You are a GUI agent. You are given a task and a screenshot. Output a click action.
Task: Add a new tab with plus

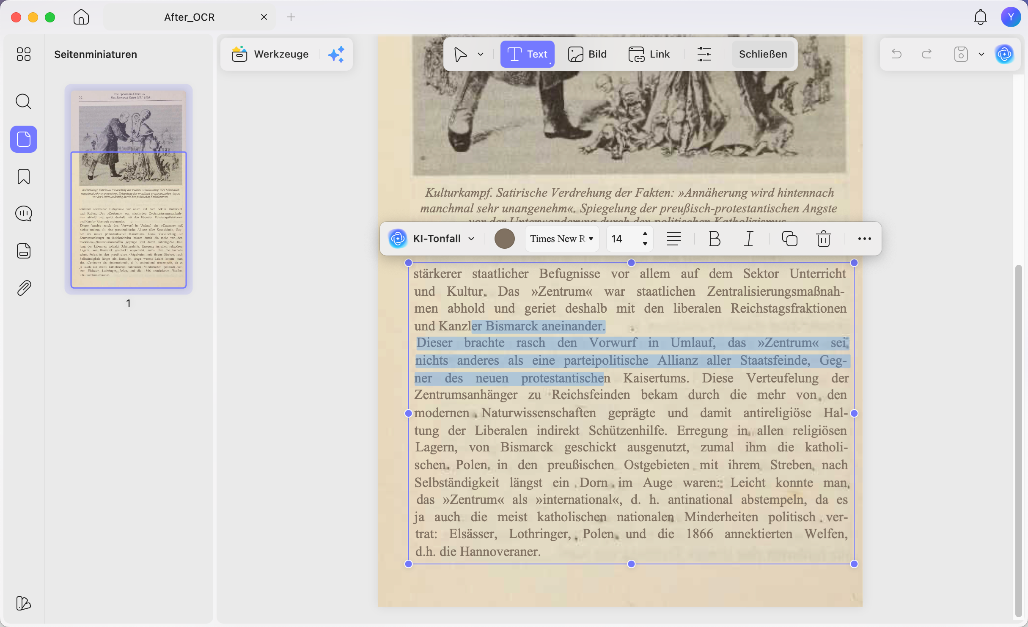(291, 17)
